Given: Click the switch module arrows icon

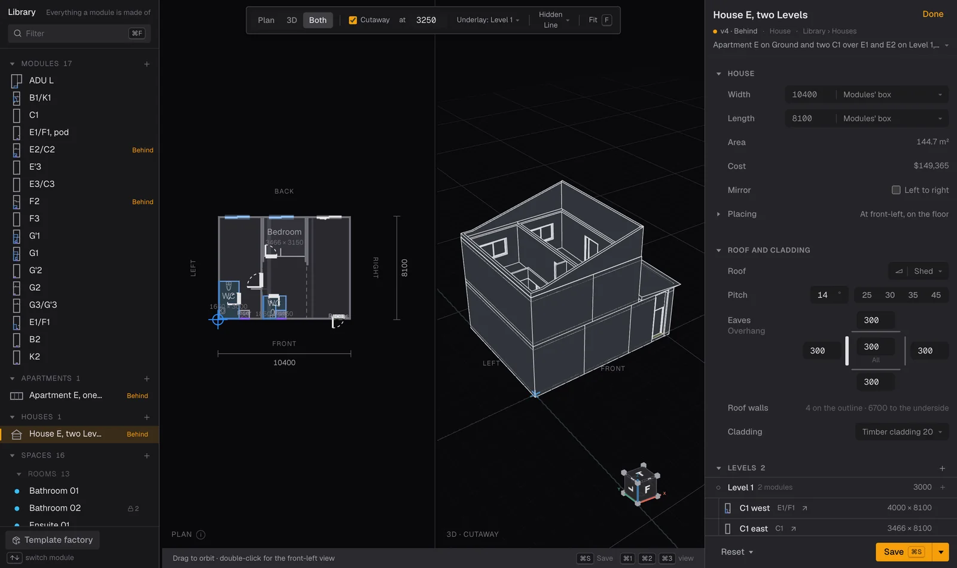Looking at the screenshot, I should [15, 558].
